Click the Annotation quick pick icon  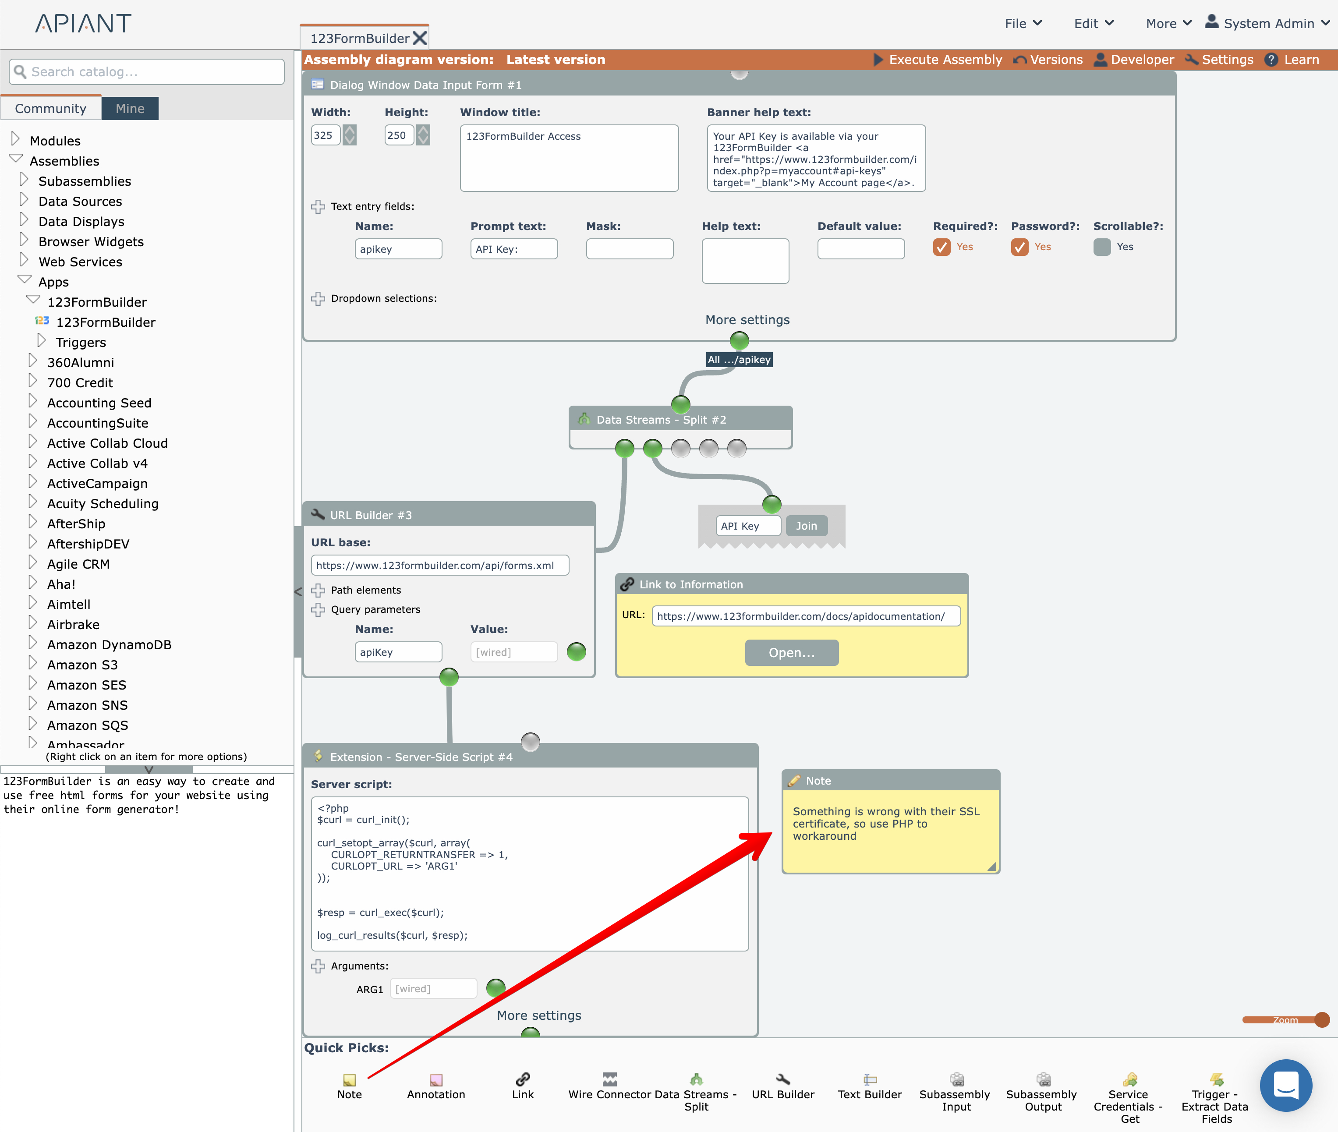pyautogui.click(x=436, y=1080)
